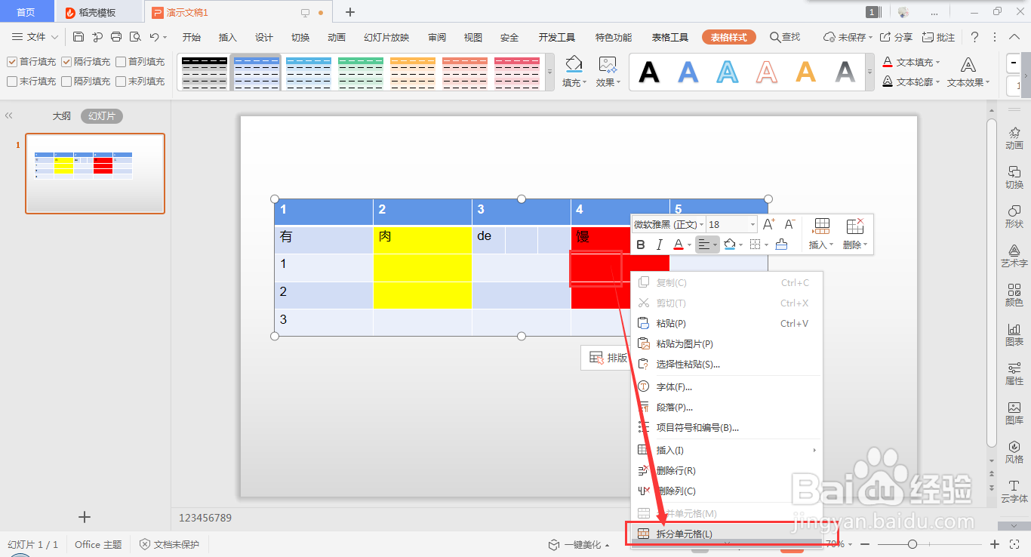Screen dimensions: 1031x557
Task: Open the 文本填充 dropdown
Action: pos(912,62)
